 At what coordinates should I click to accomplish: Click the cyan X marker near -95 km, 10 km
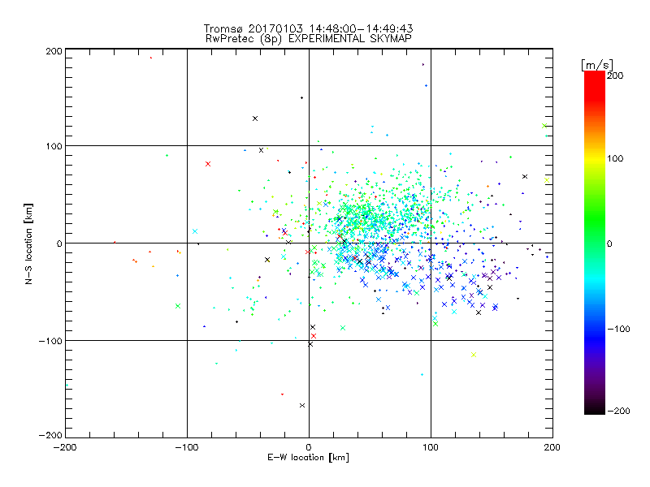coord(195,231)
